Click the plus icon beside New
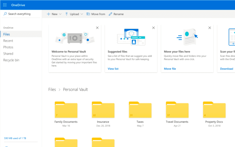Screen dimensions: 235x147 tap(49, 14)
